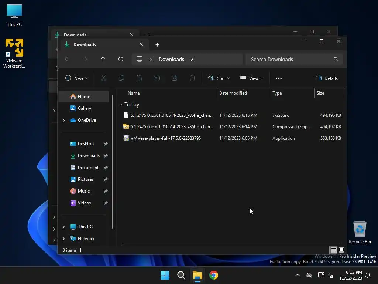The width and height of the screenshot is (378, 284).
Task: Click chevron before Downloads in address bar
Action: [x=151, y=59]
